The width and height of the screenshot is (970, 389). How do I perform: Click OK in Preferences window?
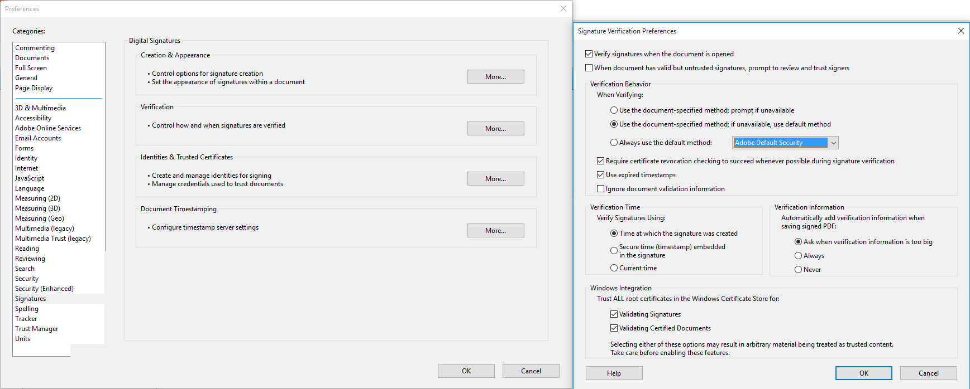466,371
